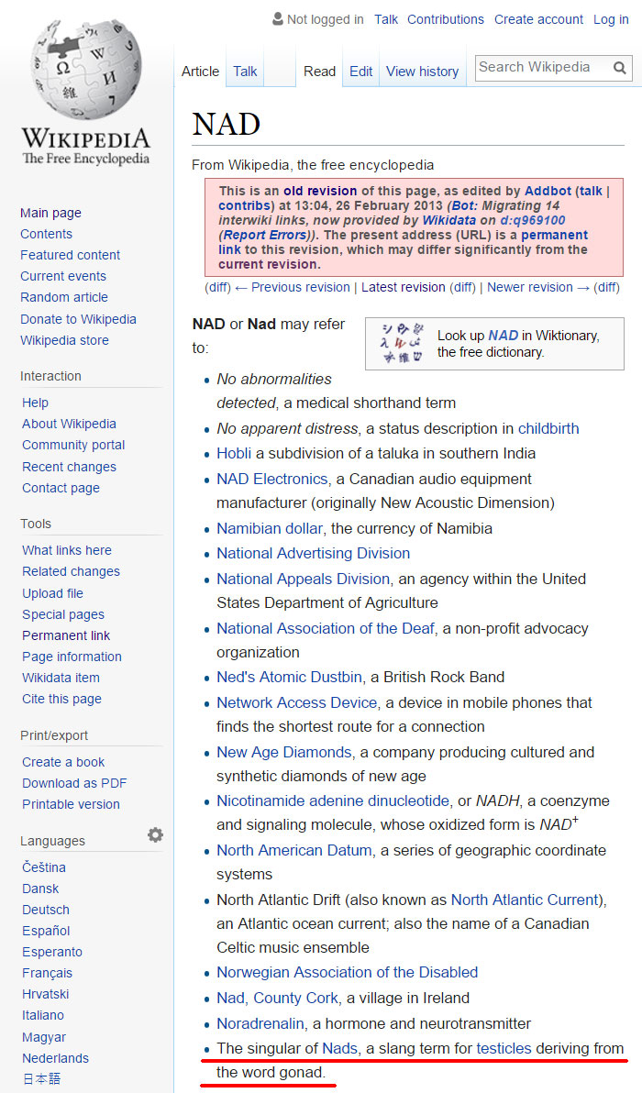Viewport: 642px width, 1093px height.
Task: Open the languages settings gear icon
Action: coord(155,835)
